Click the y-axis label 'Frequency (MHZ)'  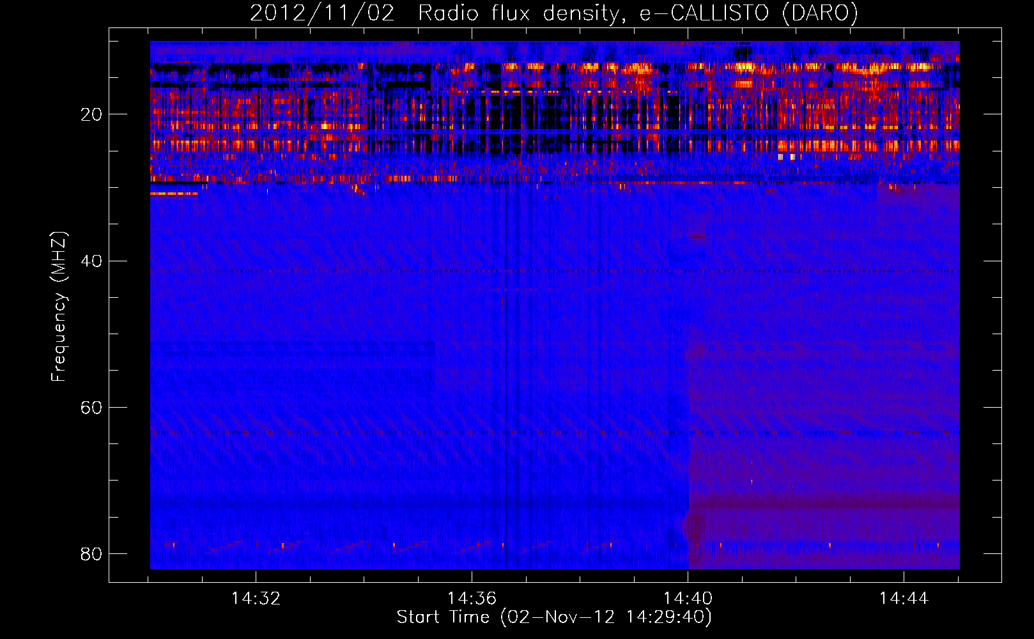(59, 307)
